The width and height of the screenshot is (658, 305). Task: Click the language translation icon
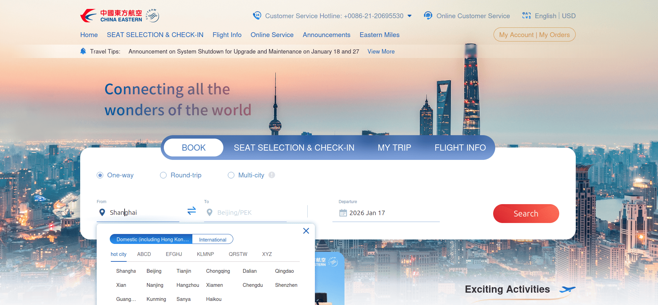[526, 16]
